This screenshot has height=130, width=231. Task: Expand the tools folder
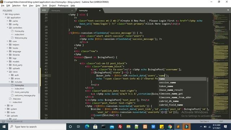click(5, 112)
